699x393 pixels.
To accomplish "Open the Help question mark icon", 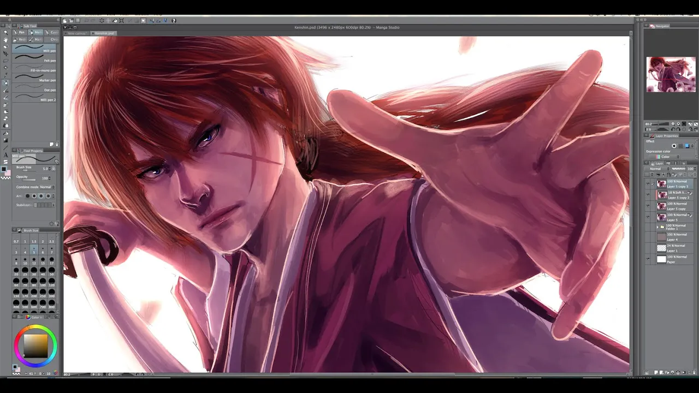I will 174,21.
